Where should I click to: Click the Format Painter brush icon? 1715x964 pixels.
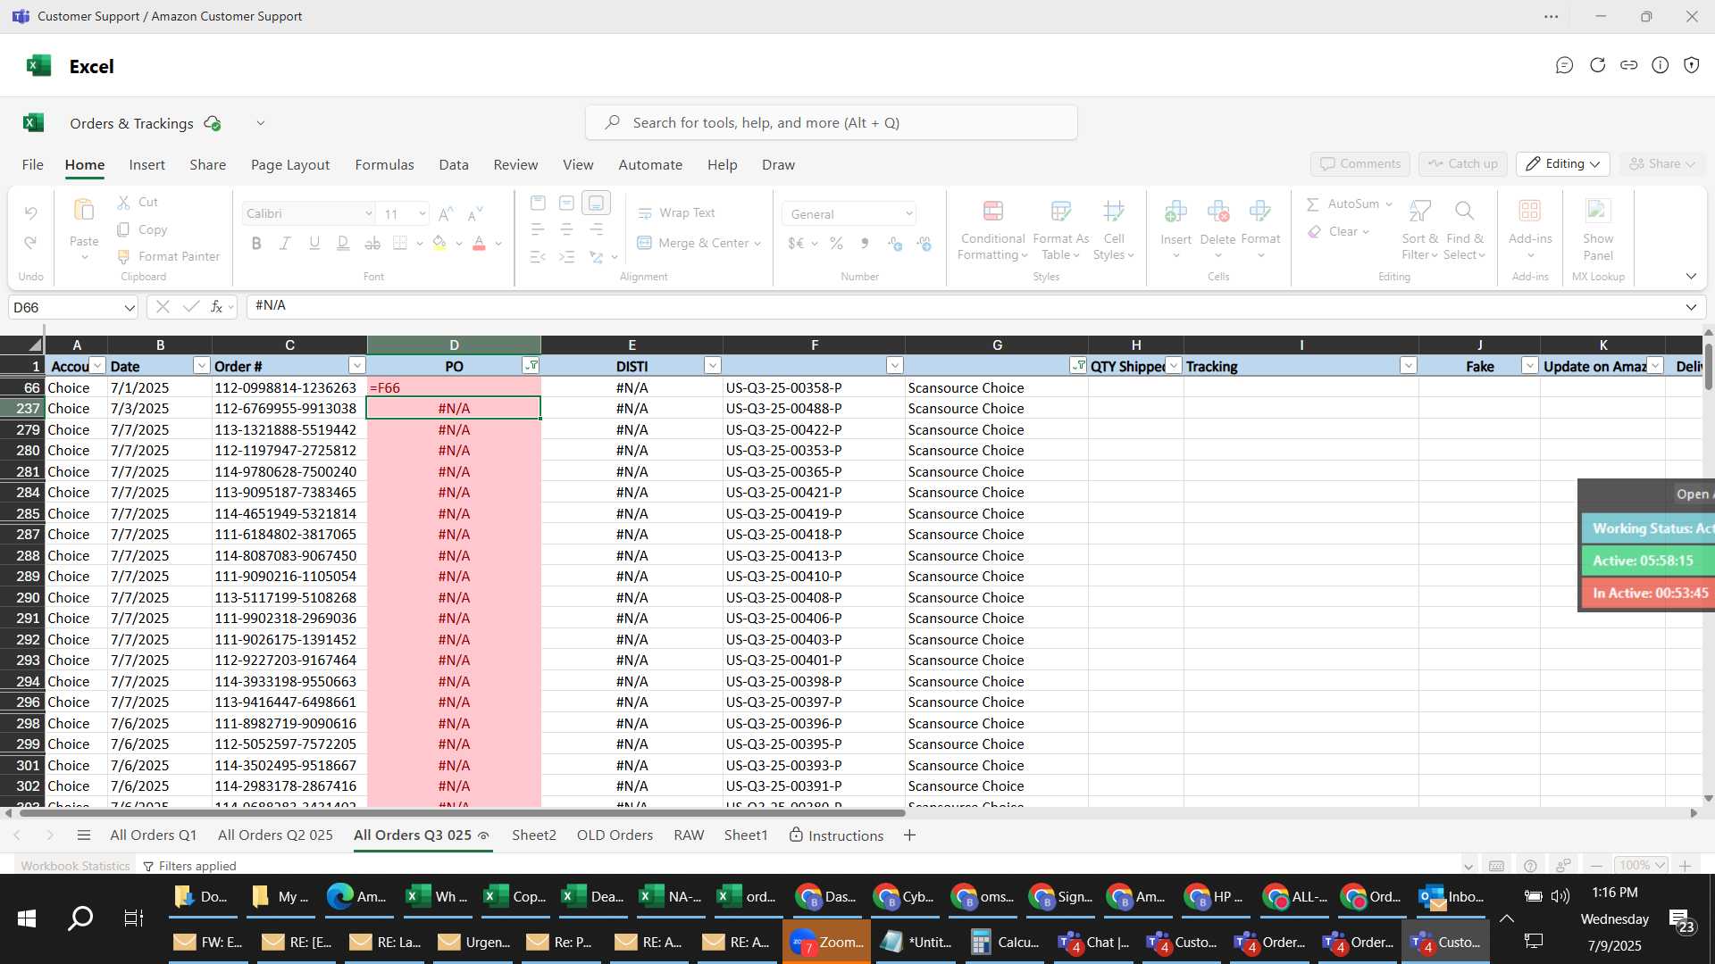124,256
